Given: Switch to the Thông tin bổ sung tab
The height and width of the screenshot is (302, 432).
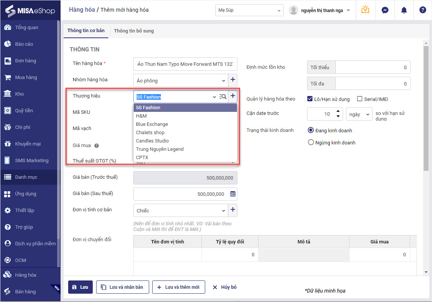Looking at the screenshot, I should click(134, 31).
